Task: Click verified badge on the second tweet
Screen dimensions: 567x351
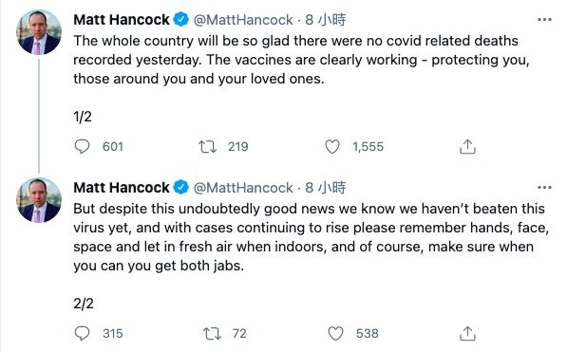Action: 180,188
